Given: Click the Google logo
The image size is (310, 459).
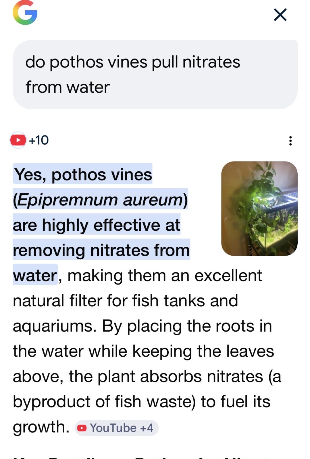Looking at the screenshot, I should [25, 13].
